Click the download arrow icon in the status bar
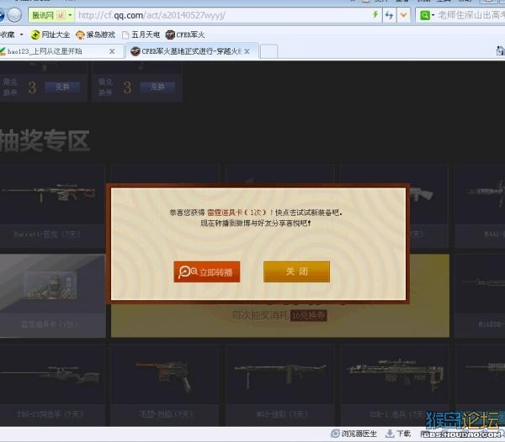 coord(390,434)
